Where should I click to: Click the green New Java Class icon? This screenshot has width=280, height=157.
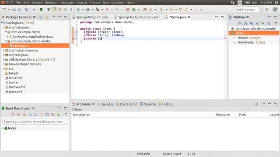(134, 10)
